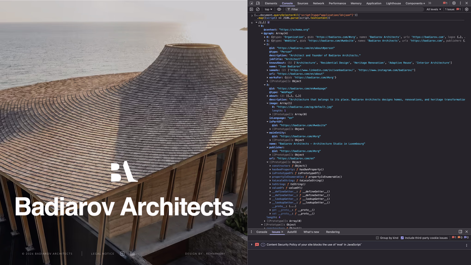Toggle the device toolbar icon
This screenshot has width=471, height=265.
(258, 3)
